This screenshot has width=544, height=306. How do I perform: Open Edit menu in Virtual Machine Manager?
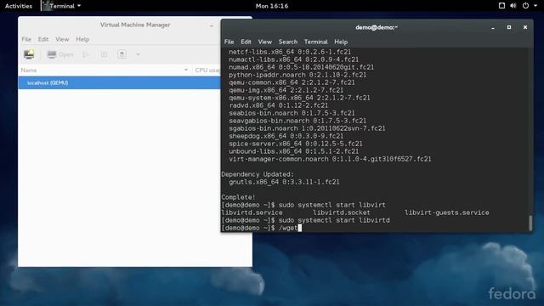(x=43, y=39)
